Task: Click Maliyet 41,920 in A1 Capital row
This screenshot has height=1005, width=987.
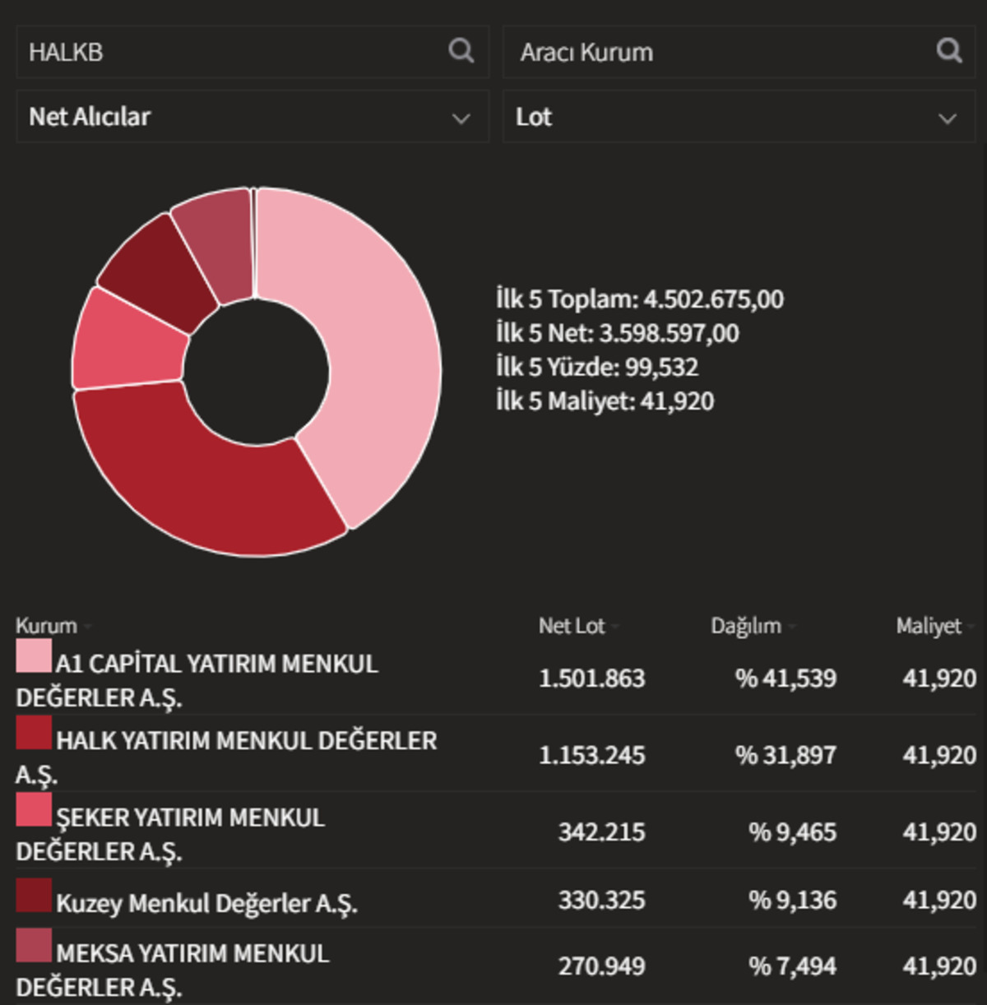Action: pyautogui.click(x=939, y=678)
